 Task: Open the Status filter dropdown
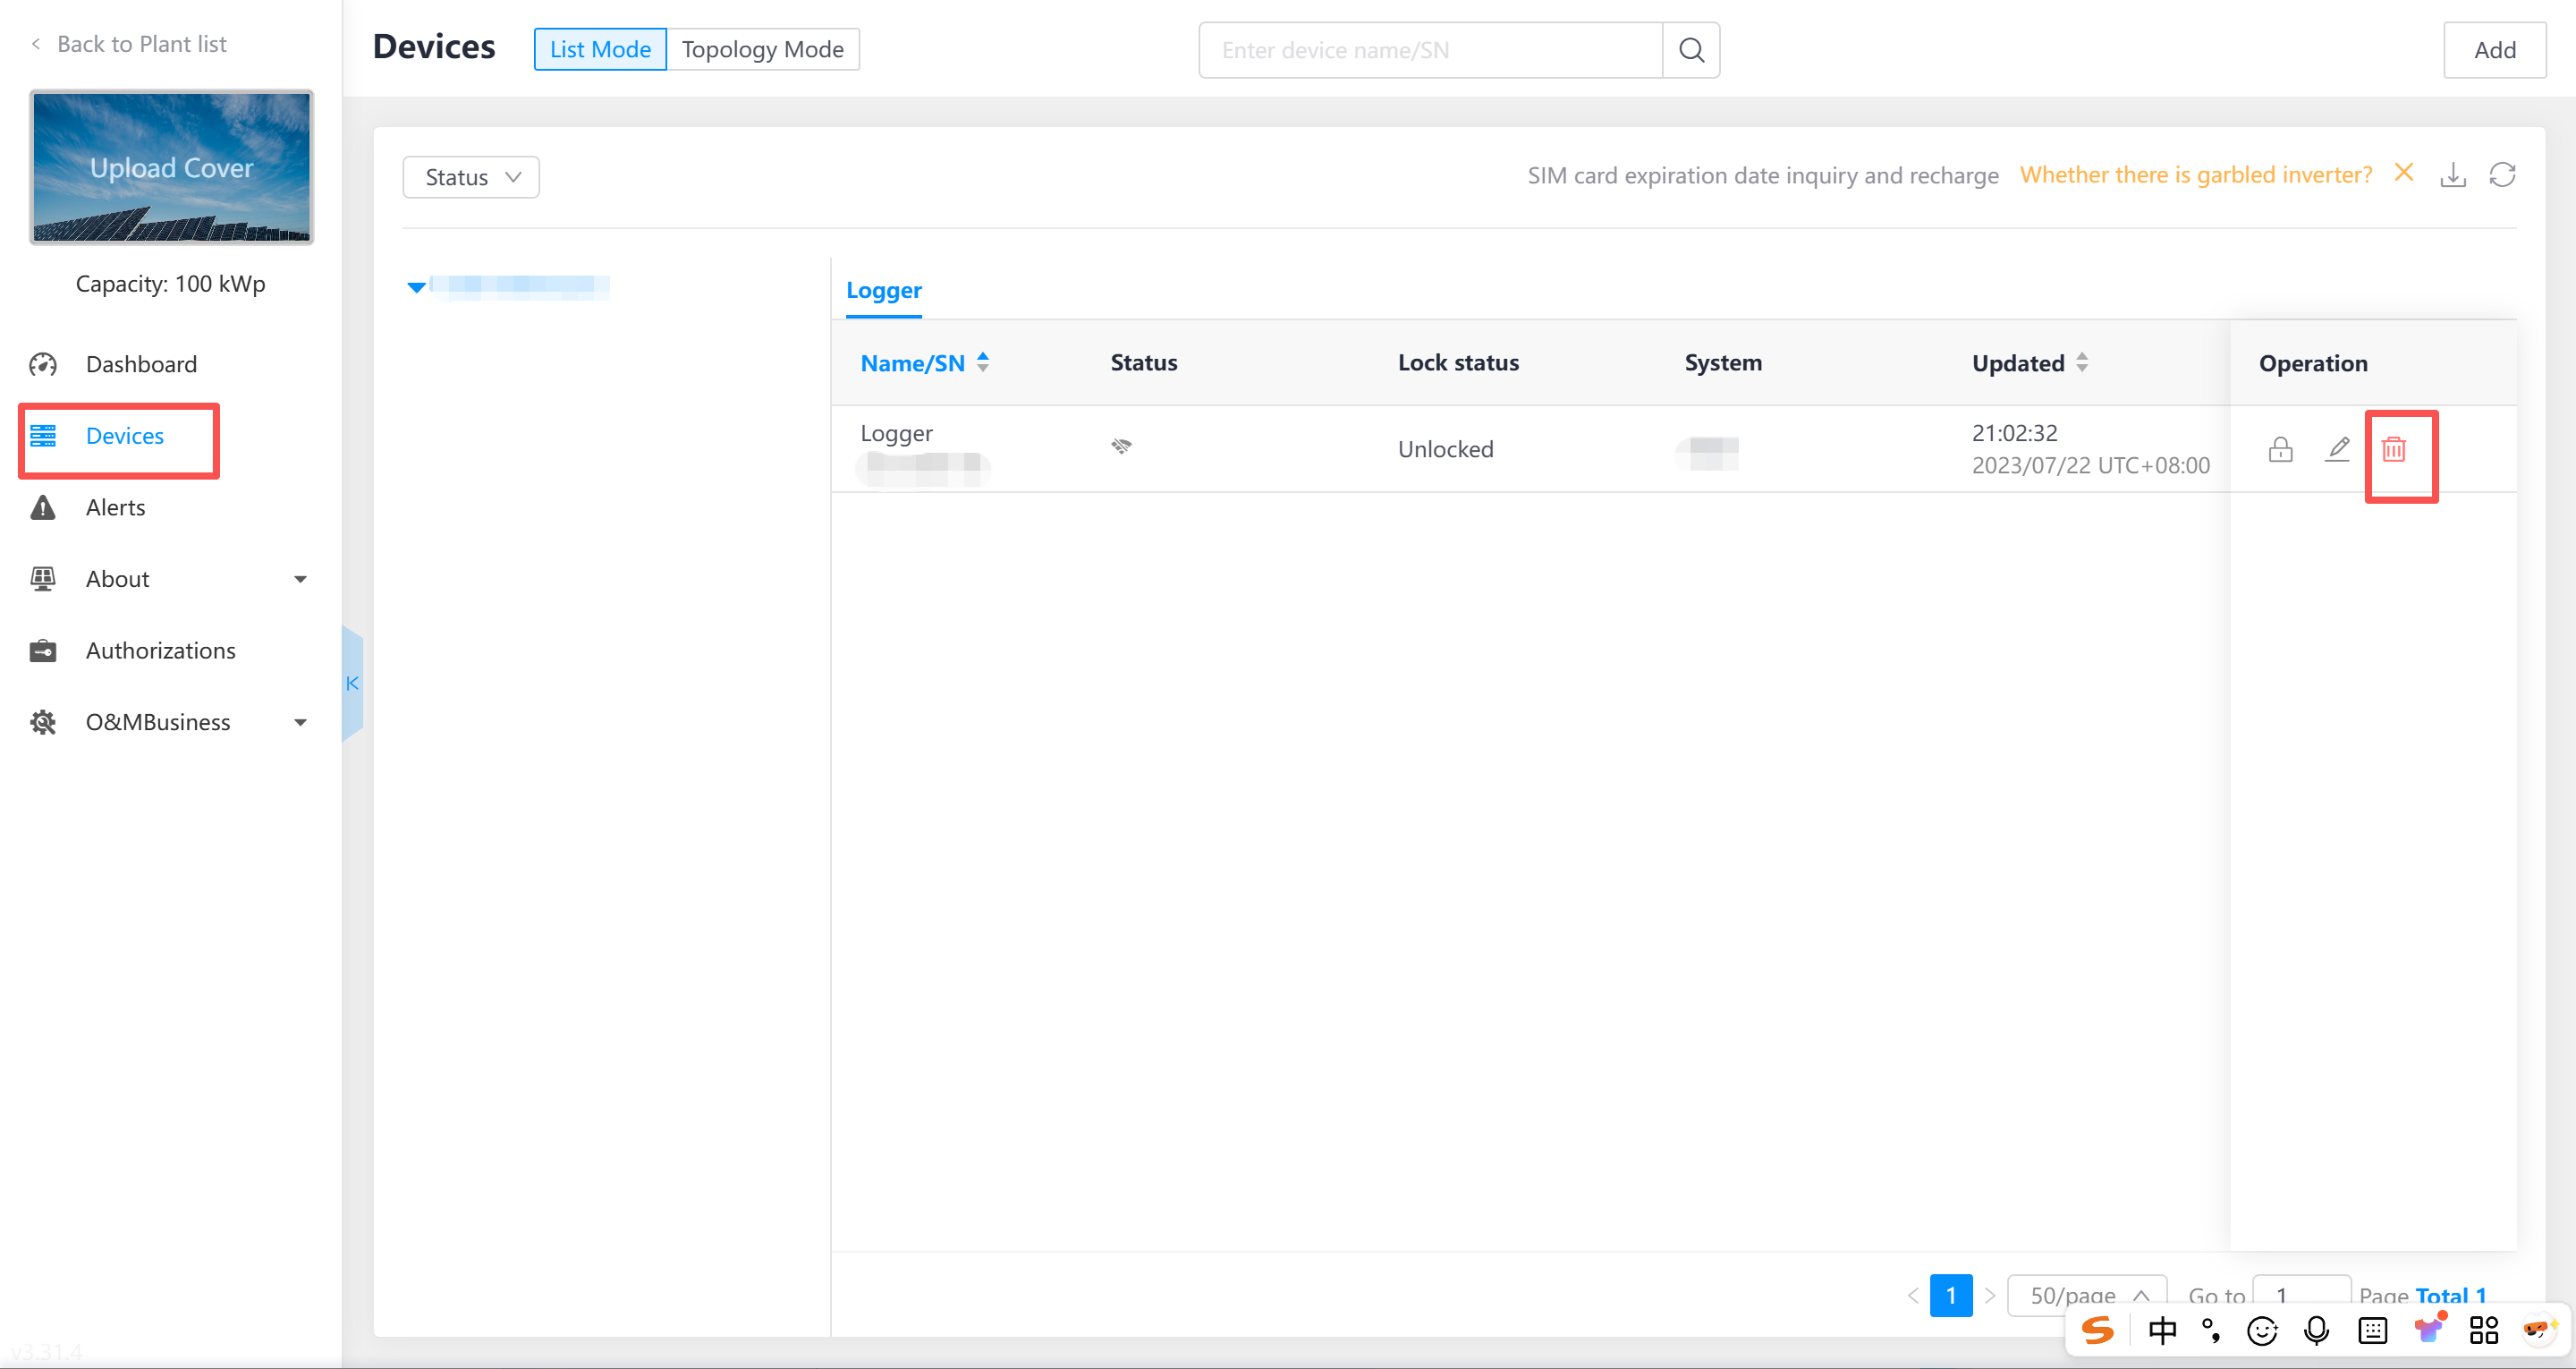click(x=471, y=177)
